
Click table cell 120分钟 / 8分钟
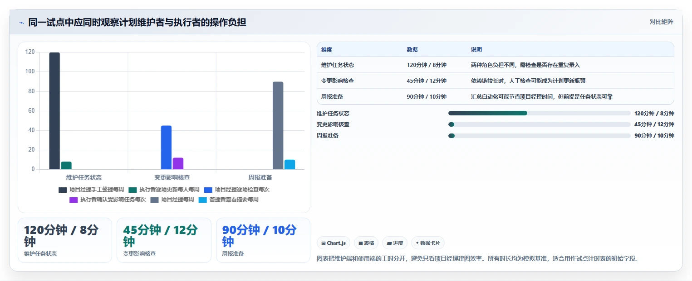point(427,65)
